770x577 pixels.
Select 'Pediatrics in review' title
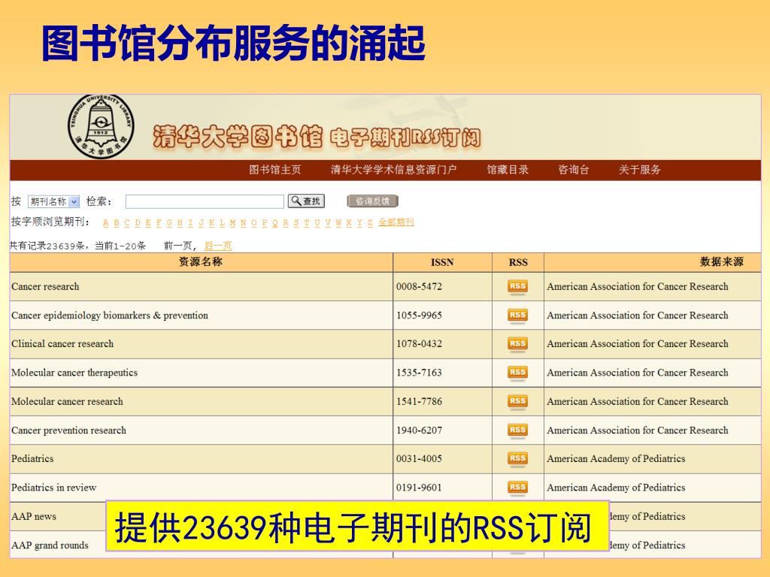54,488
